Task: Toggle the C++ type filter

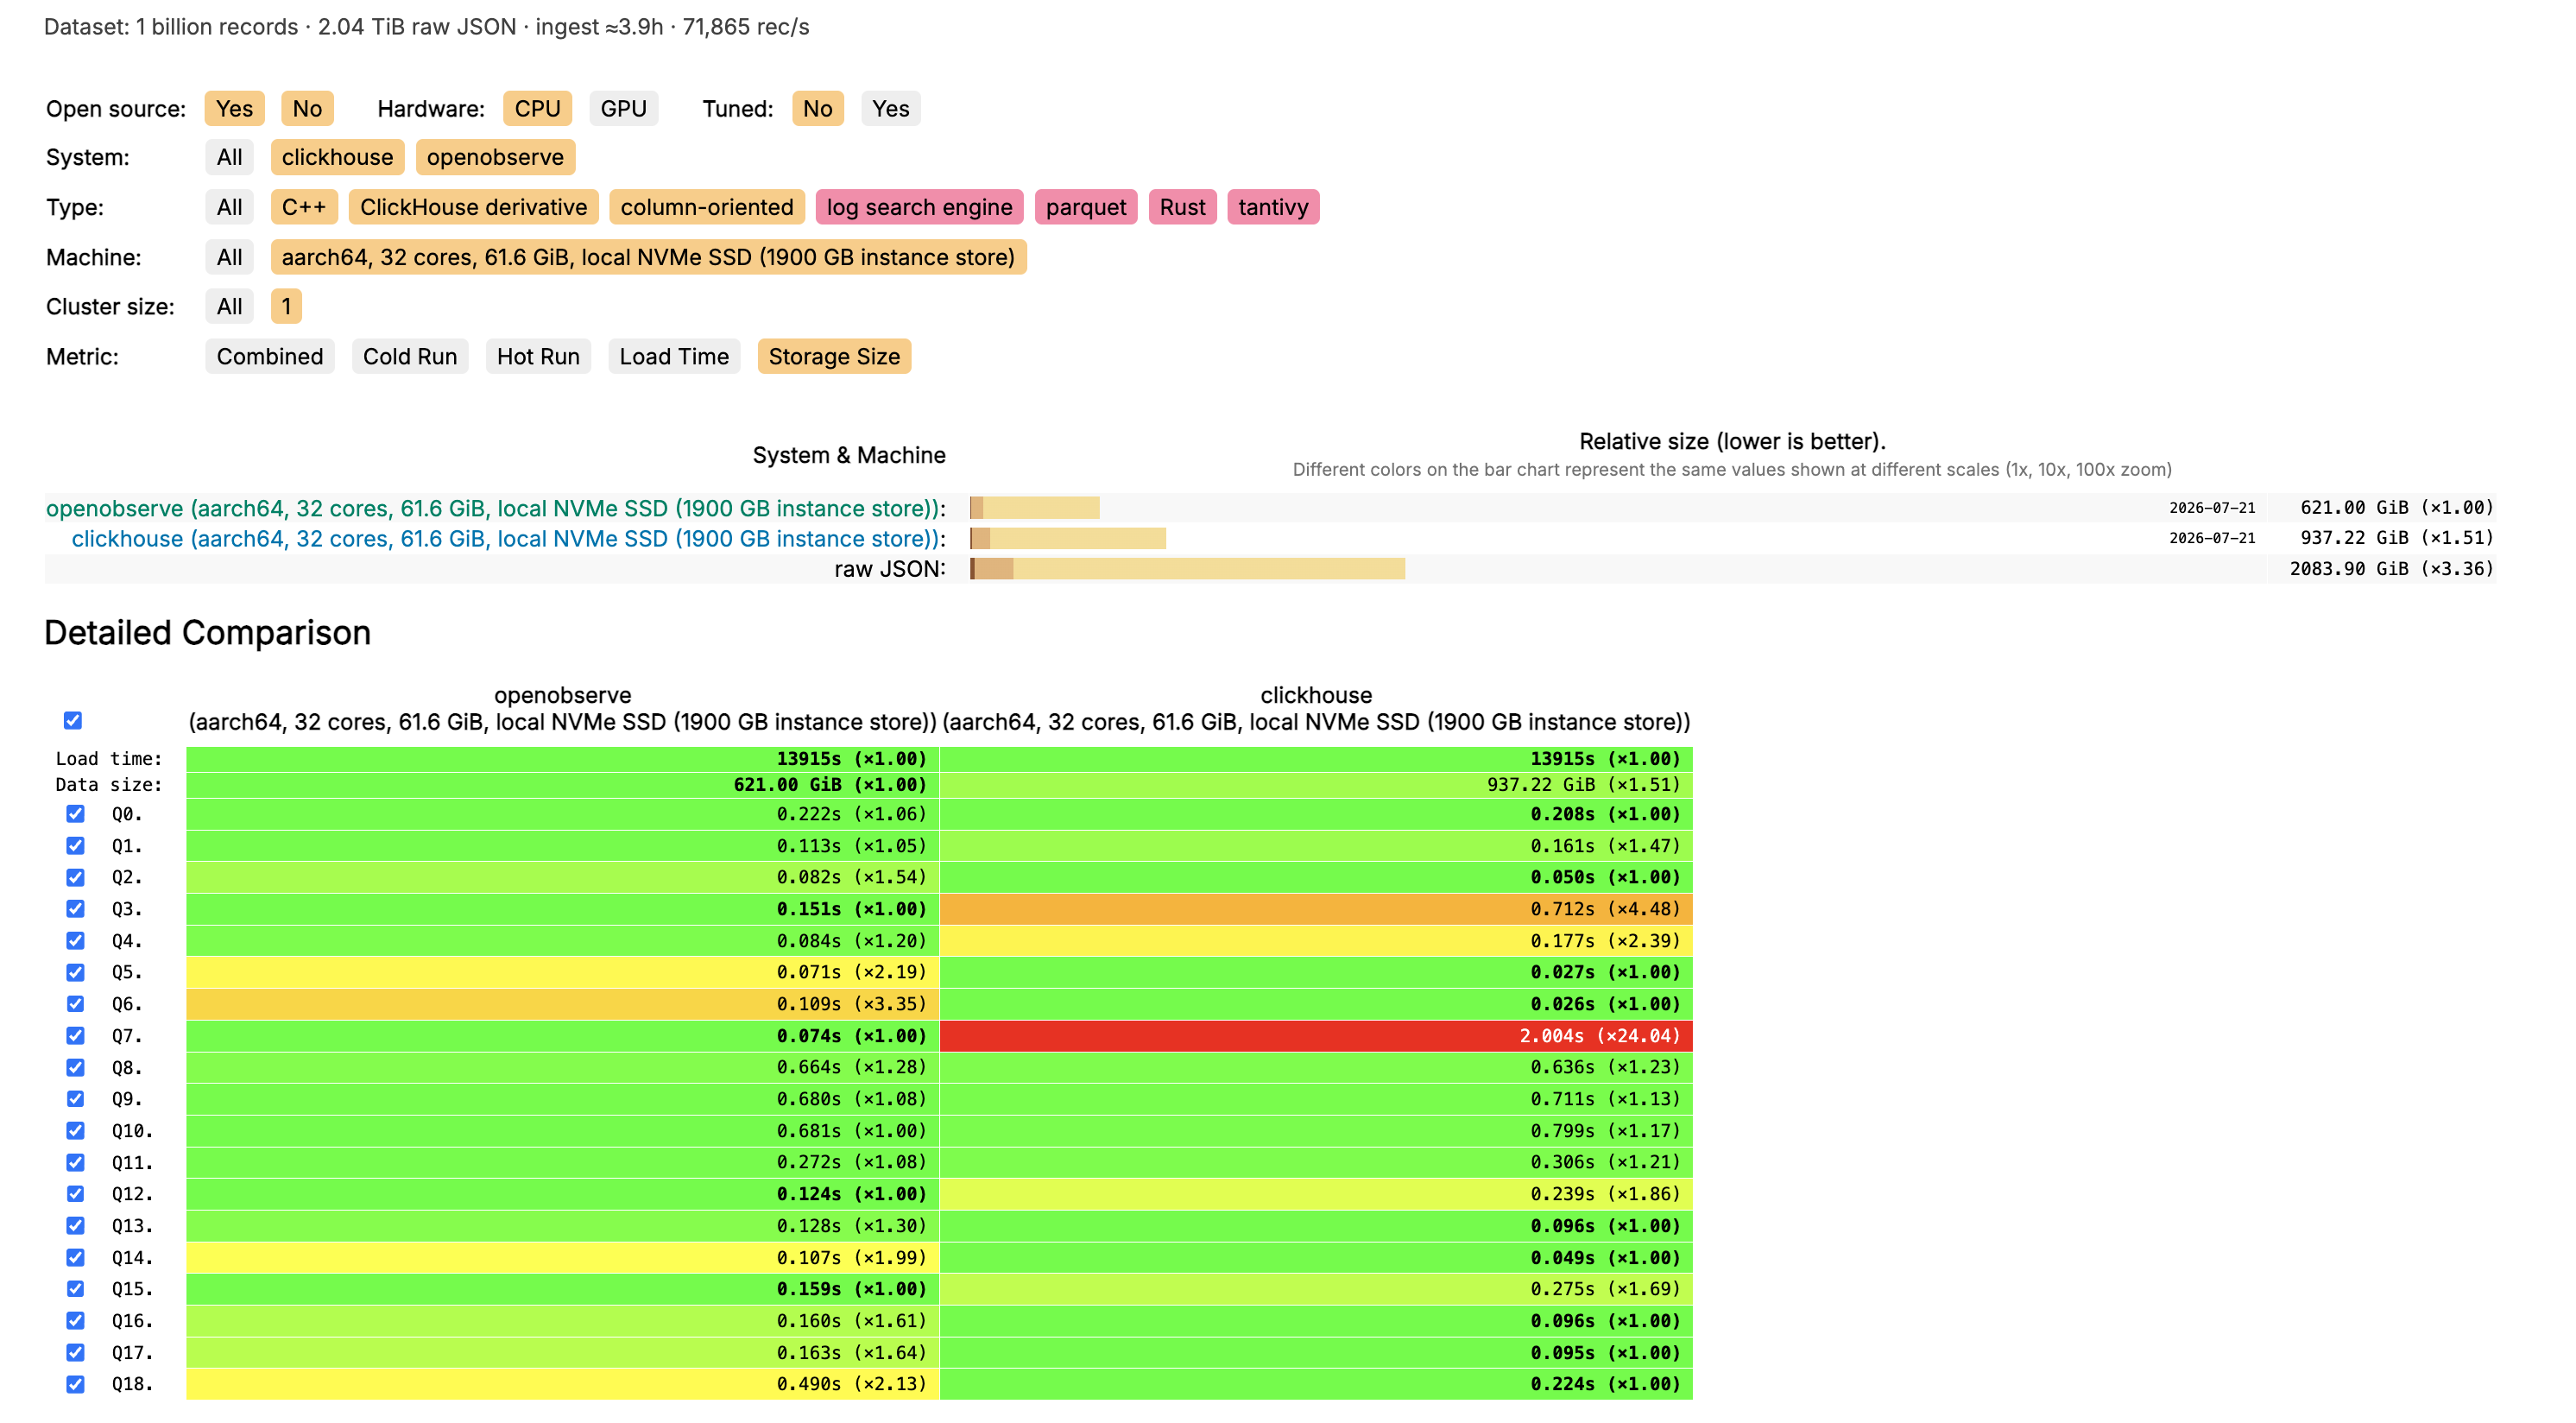Action: (x=304, y=208)
